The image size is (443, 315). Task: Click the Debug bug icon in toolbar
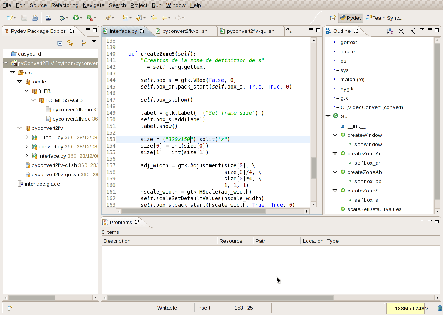coord(62,18)
